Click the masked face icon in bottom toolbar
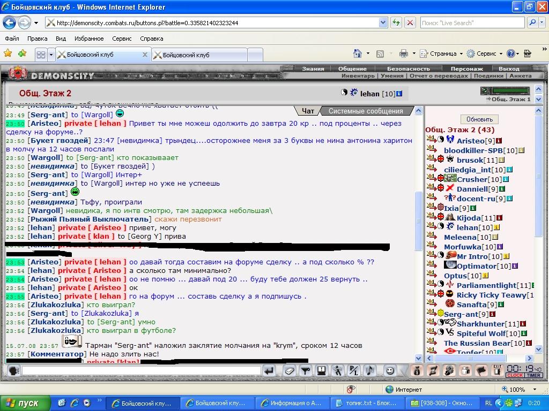The height and width of the screenshot is (411, 549). pyautogui.click(x=449, y=370)
